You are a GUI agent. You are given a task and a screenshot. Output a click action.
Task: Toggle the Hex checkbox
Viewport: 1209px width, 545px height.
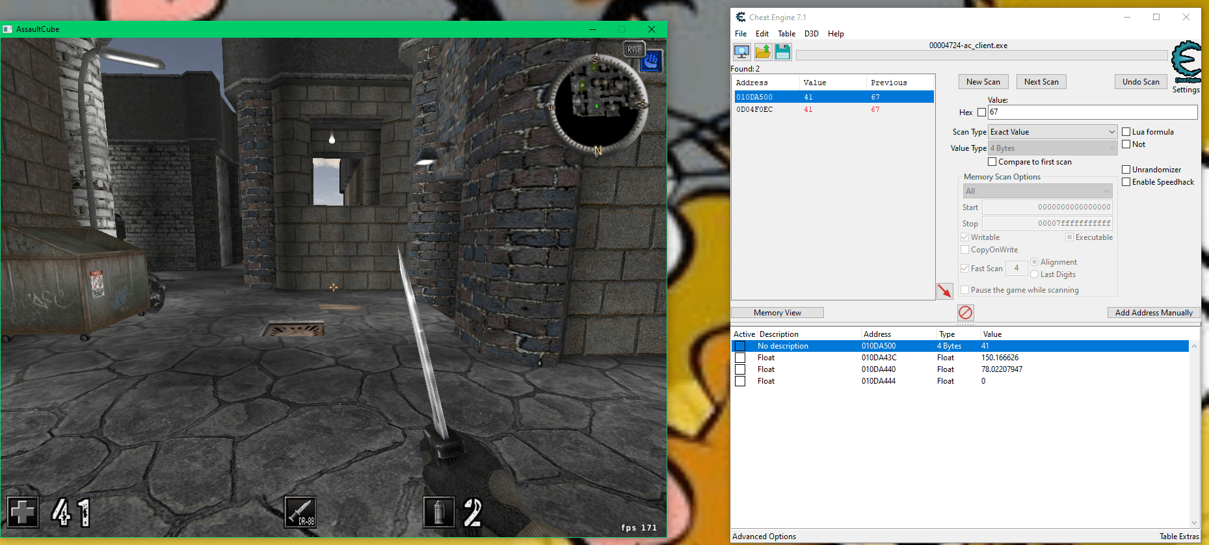coord(981,113)
